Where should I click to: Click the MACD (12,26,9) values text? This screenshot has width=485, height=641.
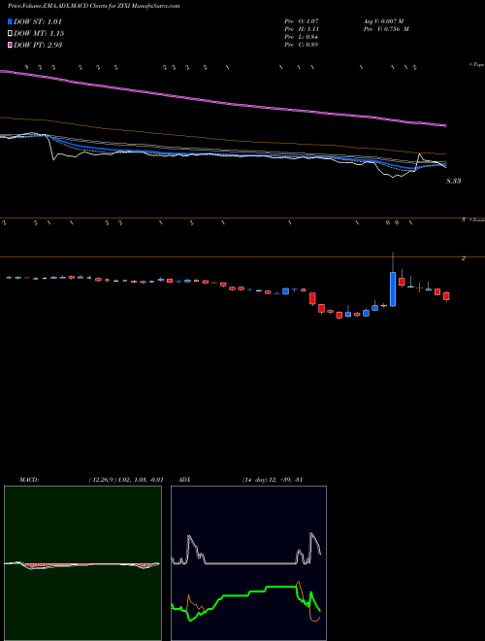pos(126,480)
